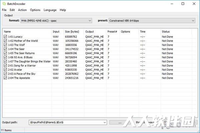
Task: Select the row name "1-01 Lunacy"
Action: (x=15, y=37)
